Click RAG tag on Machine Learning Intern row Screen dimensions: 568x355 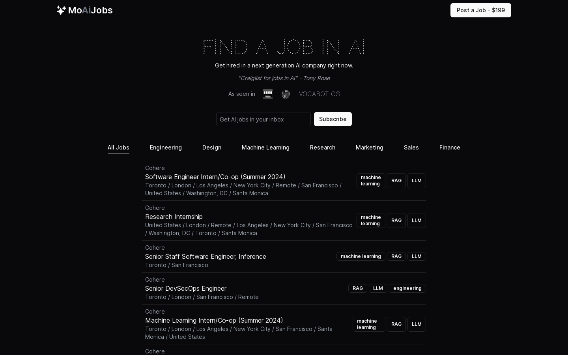tap(396, 324)
